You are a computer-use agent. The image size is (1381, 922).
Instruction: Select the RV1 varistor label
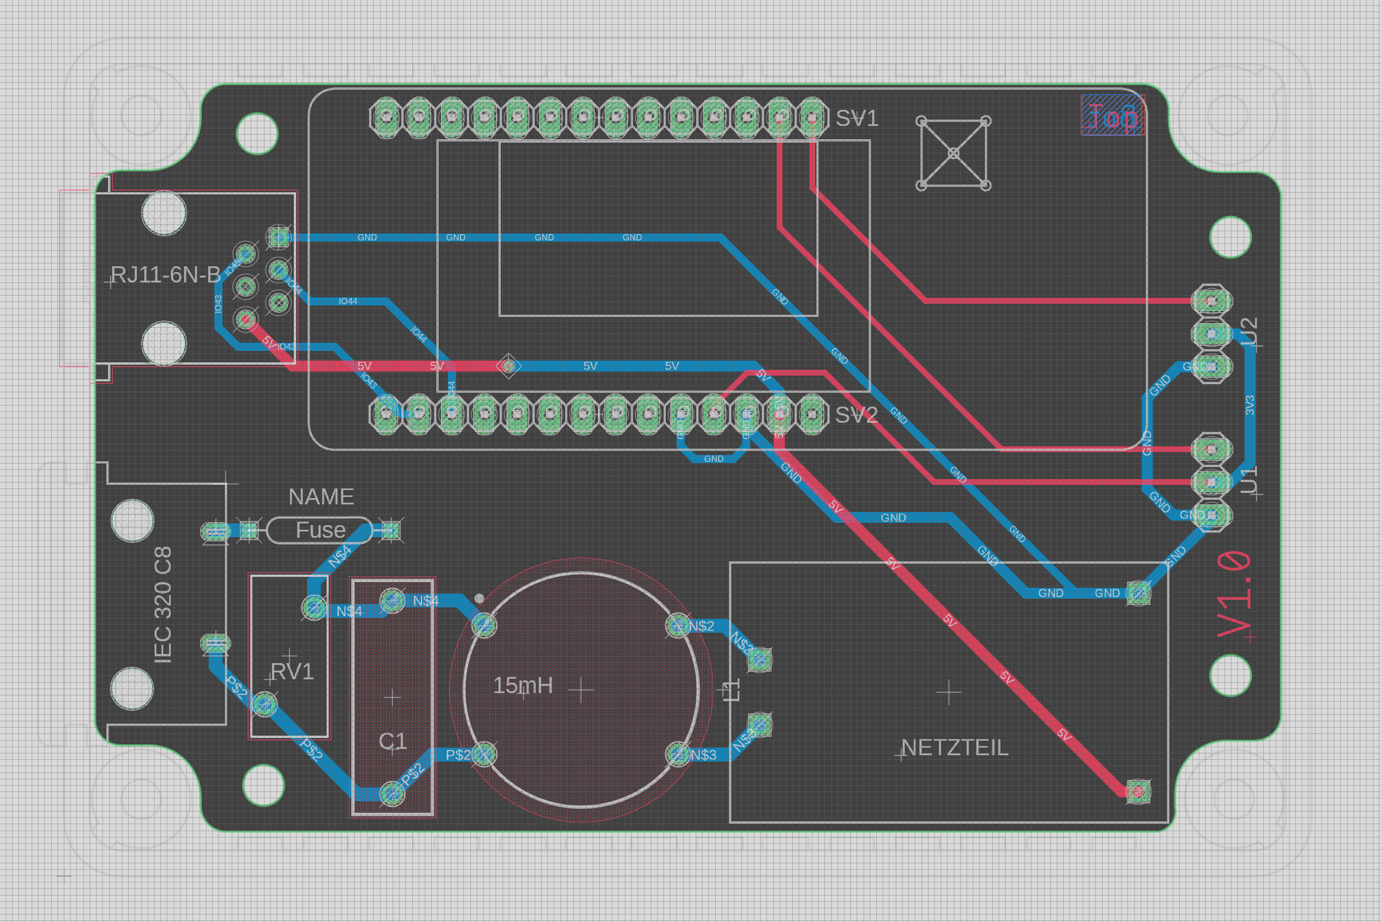click(292, 671)
